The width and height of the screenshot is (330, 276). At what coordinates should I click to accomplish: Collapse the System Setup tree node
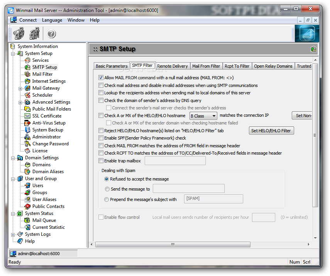(13, 54)
